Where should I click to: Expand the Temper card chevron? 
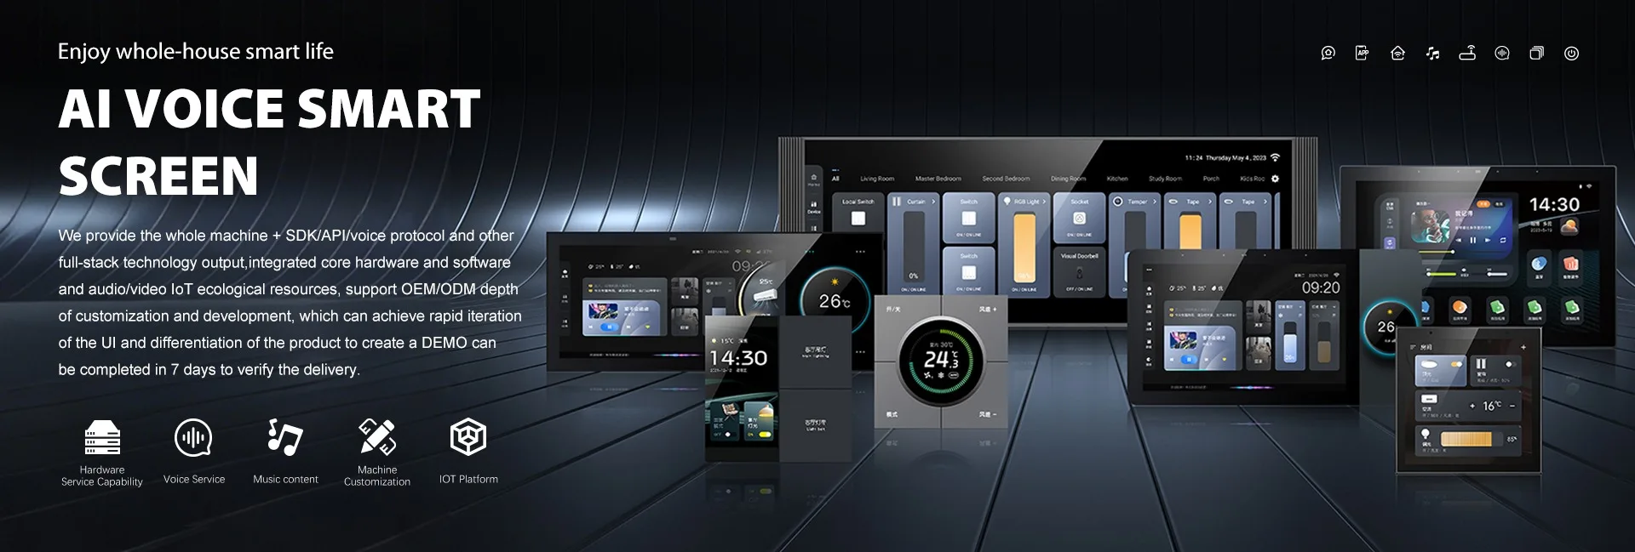coord(1155,202)
